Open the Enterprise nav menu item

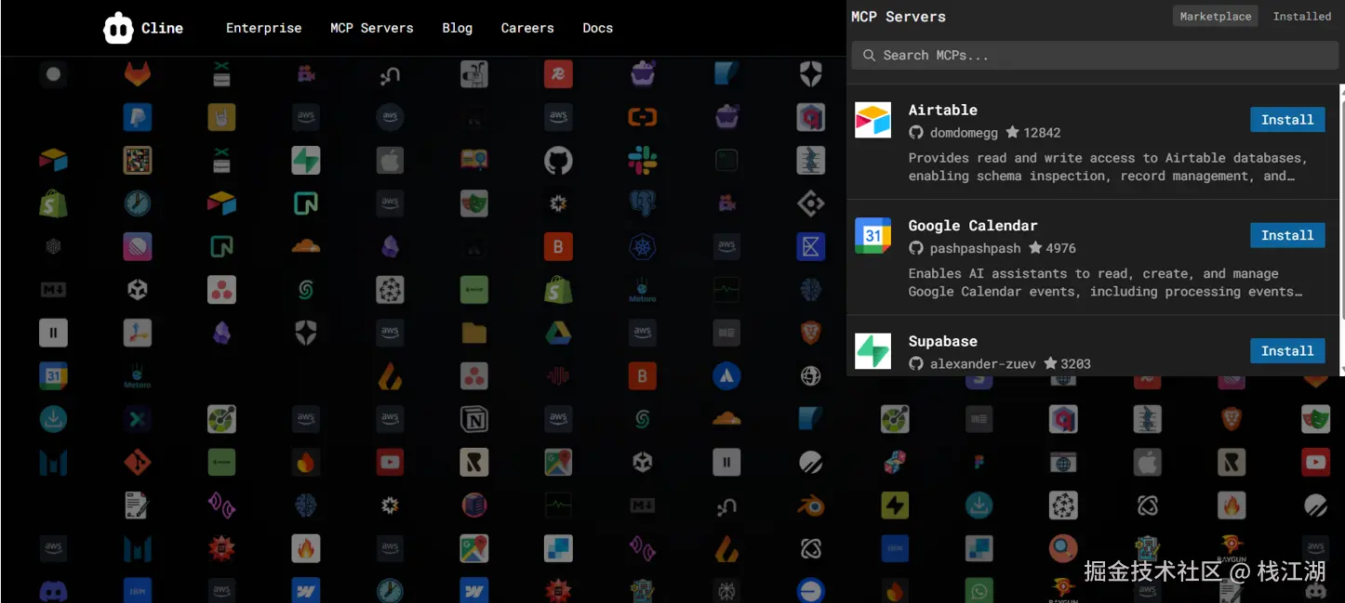(263, 28)
